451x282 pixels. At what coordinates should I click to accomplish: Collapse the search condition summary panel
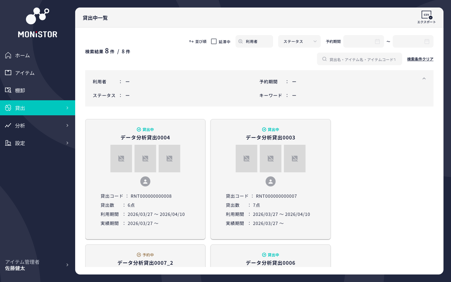coord(424,79)
